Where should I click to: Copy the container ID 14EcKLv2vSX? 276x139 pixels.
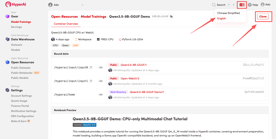[x=171, y=17]
